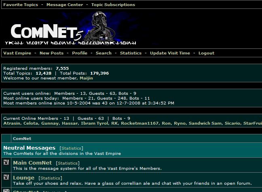Screen dimensions: 262x192
Task: Open the Vast Empire link
Action: coord(17,53)
